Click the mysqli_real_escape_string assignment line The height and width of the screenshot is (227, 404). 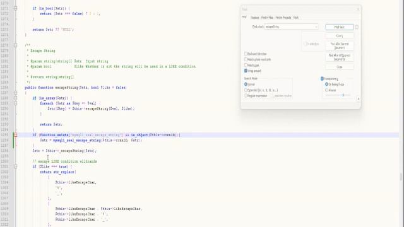(91, 140)
